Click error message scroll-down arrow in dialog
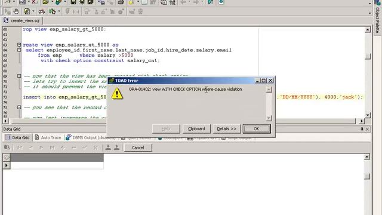Image resolution: width=382 pixels, height=215 pixels. [269, 118]
